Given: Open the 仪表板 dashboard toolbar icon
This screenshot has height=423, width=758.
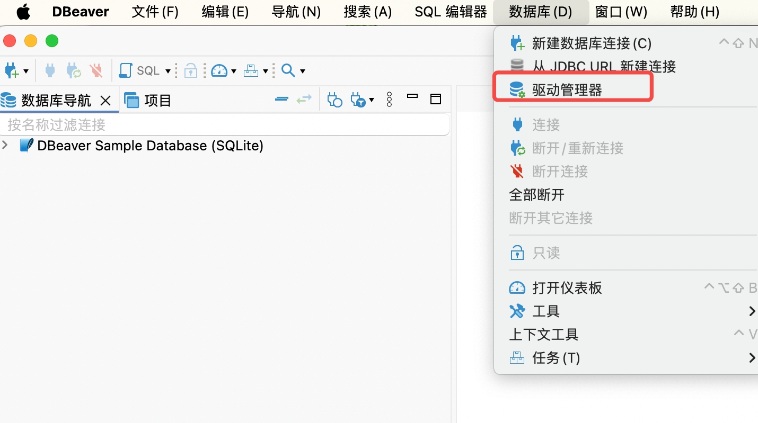Looking at the screenshot, I should coord(218,70).
